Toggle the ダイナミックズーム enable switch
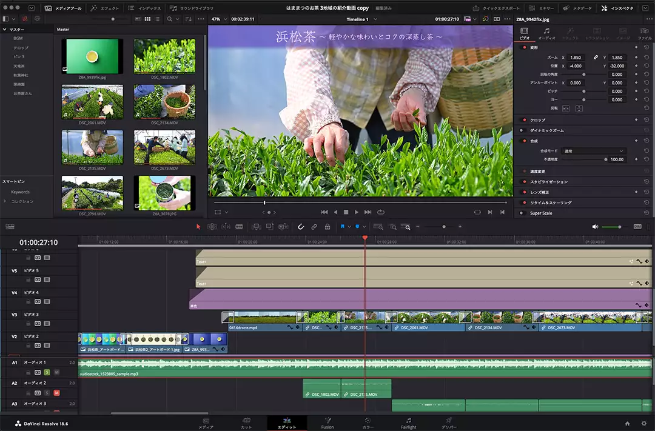This screenshot has height=431, width=655. click(522, 130)
